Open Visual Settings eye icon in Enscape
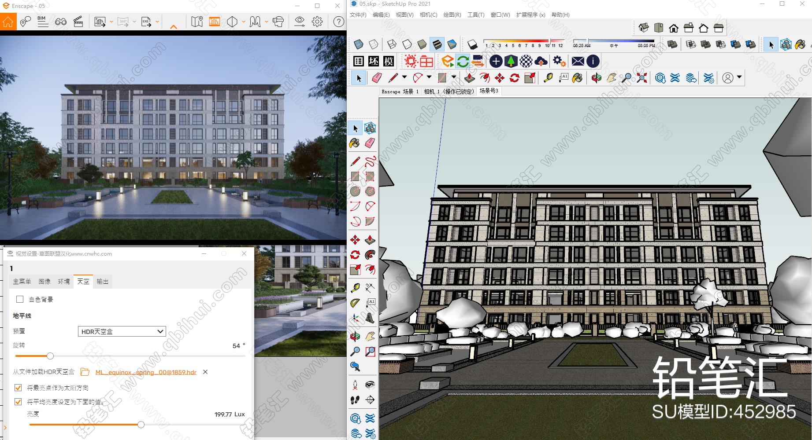This screenshot has width=812, height=440. (x=300, y=22)
